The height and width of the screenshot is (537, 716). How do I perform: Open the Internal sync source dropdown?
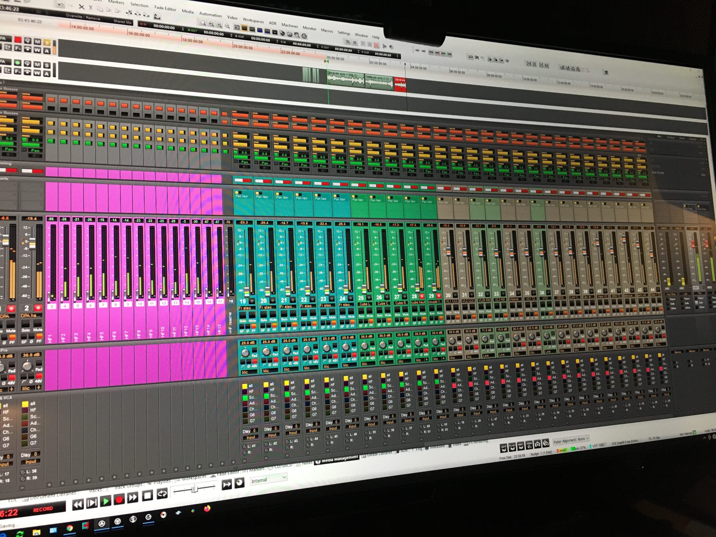point(268,479)
